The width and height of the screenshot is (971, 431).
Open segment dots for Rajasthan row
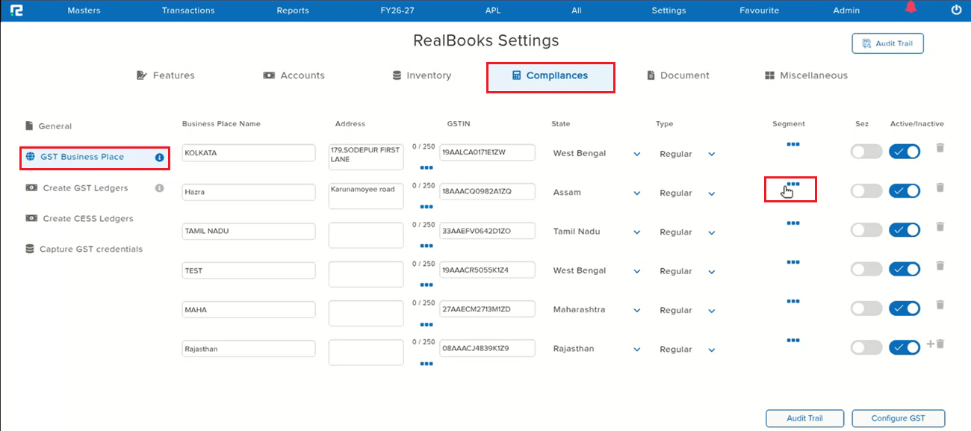click(793, 341)
